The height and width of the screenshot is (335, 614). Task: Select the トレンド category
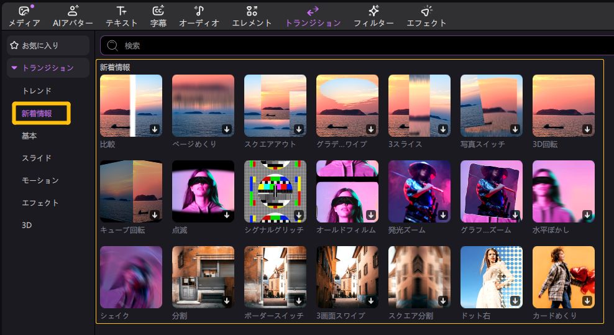pyautogui.click(x=37, y=91)
